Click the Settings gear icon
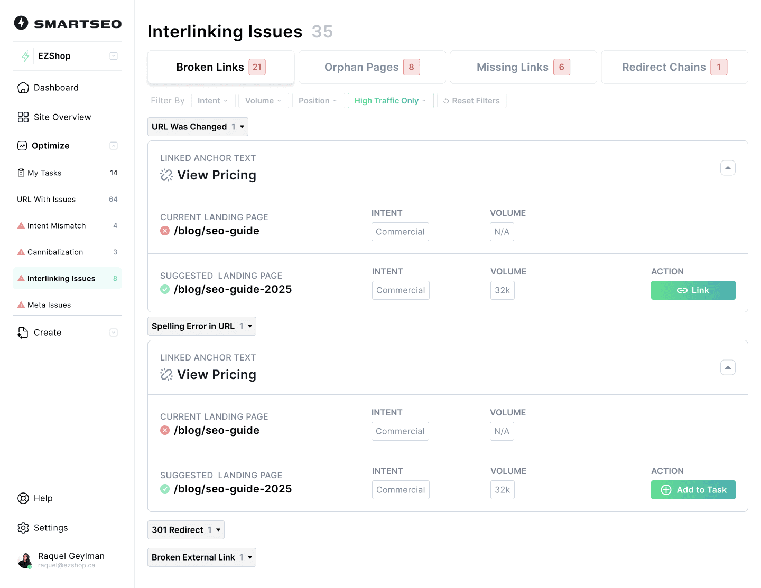Viewport: 761px width, 588px height. [23, 528]
